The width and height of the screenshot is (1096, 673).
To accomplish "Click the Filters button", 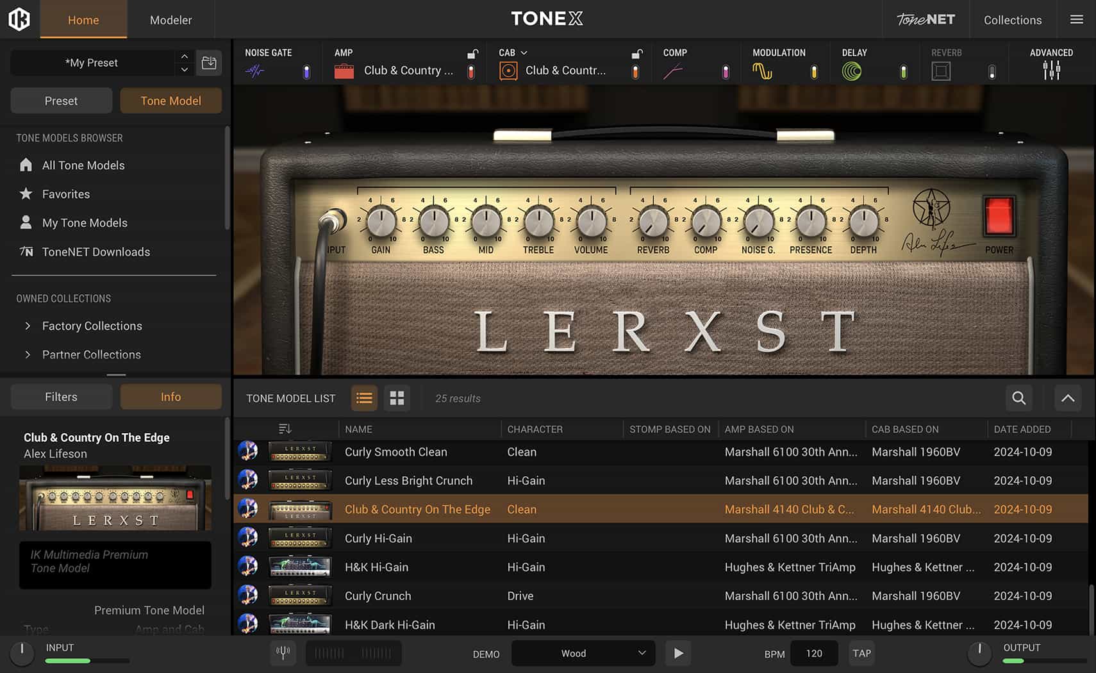I will tap(62, 397).
